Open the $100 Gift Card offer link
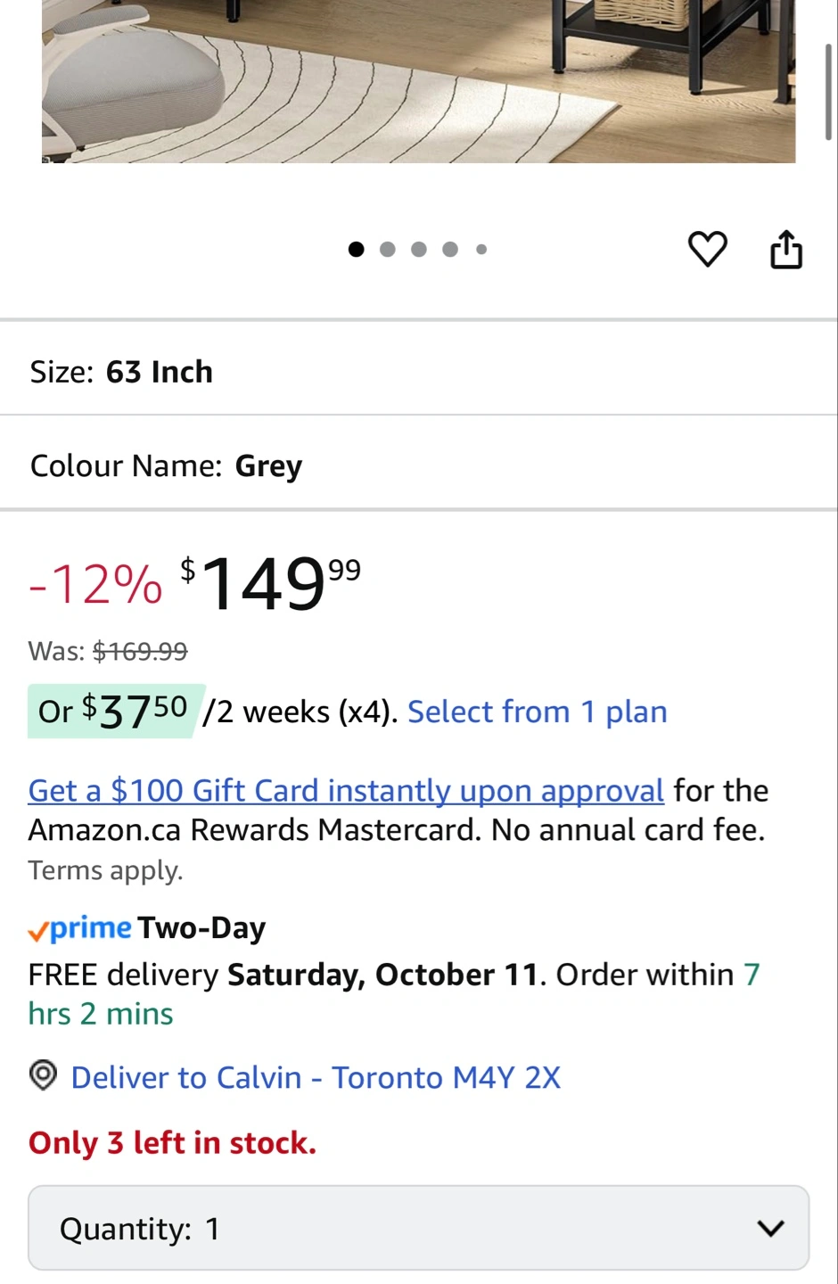 click(346, 791)
